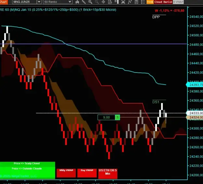
Task: Open the 60 Renko interval dropdown
Action: [70, 2]
